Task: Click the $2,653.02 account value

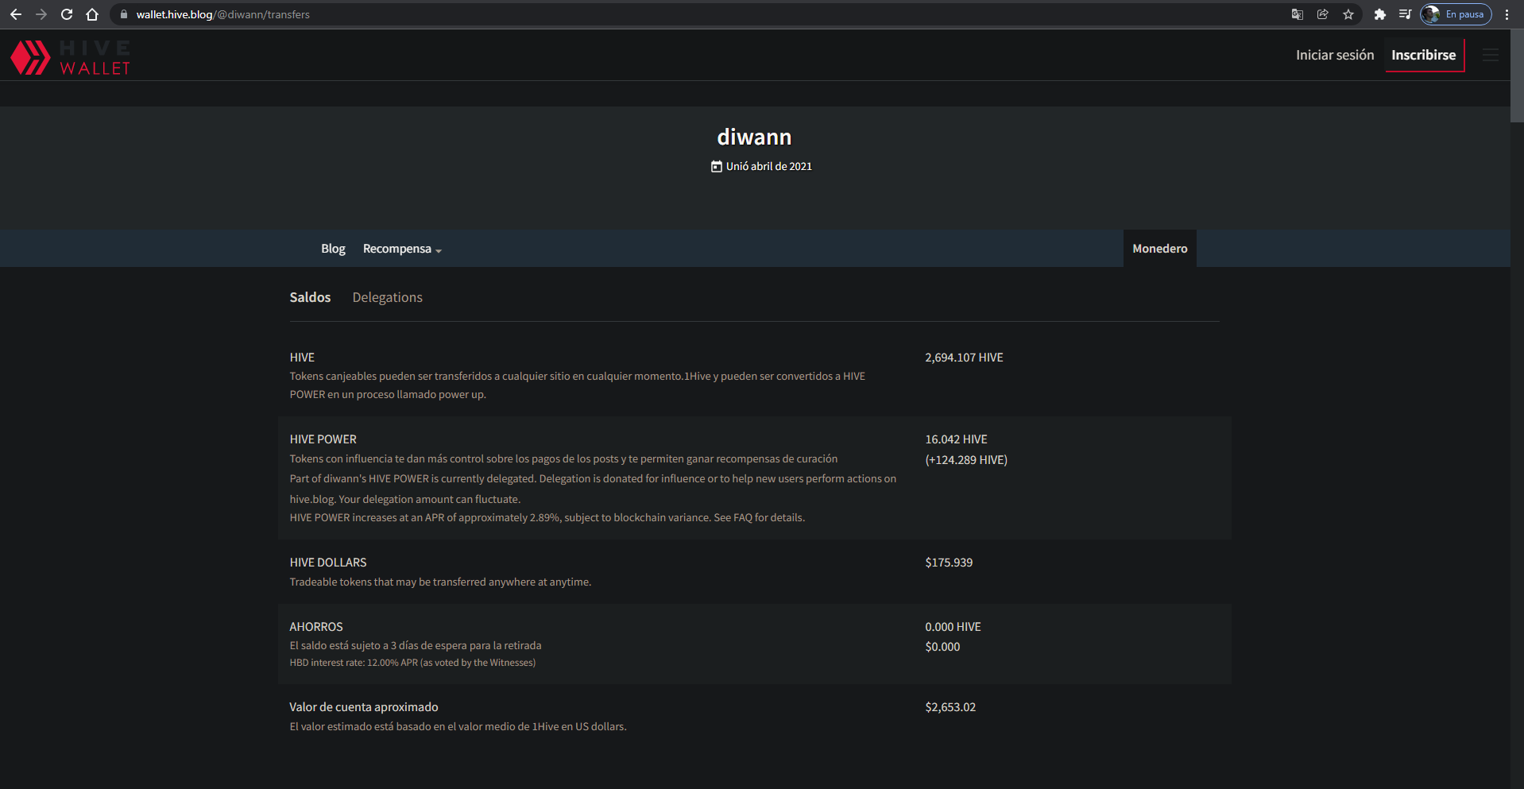Action: point(950,707)
